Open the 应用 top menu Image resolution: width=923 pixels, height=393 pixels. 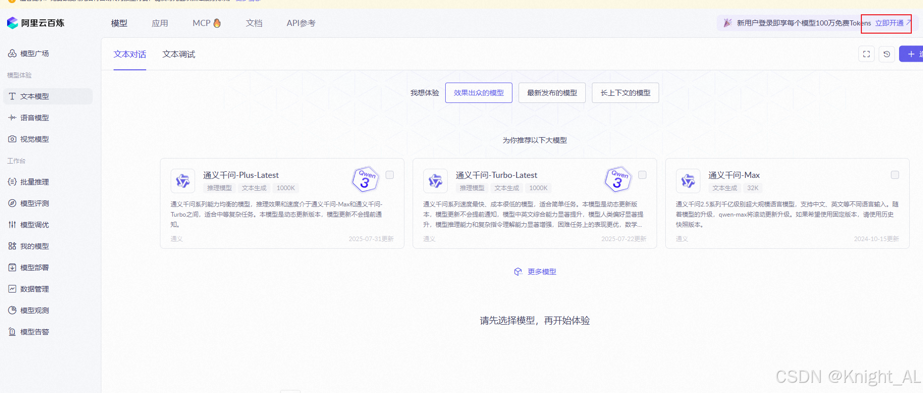pos(160,23)
